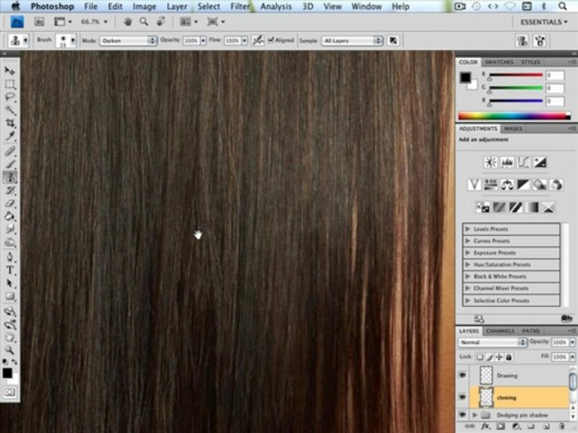The height and width of the screenshot is (433, 578).
Task: Open the Sample dropdown showing All Layers
Action: pos(352,40)
